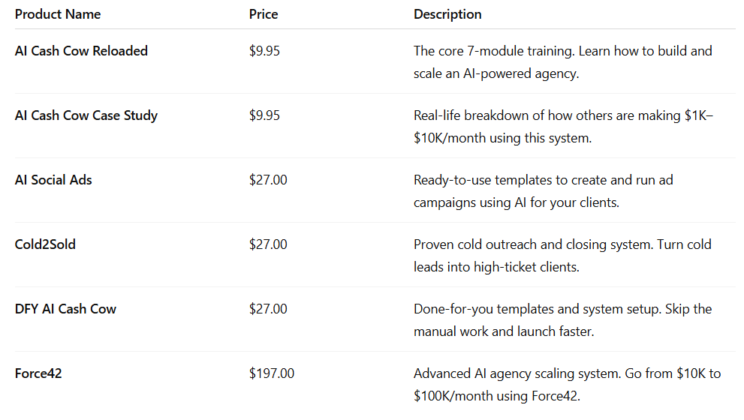Click the Cold2Sold product name
This screenshot has width=744, height=420.
45,244
